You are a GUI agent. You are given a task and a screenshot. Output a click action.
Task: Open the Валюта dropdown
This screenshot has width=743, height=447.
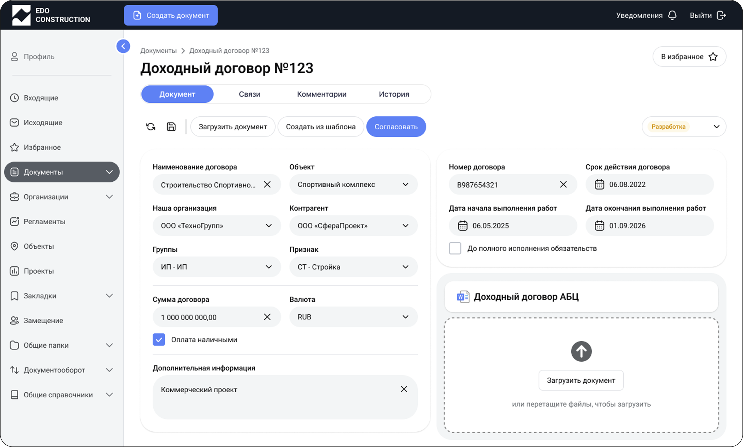353,317
